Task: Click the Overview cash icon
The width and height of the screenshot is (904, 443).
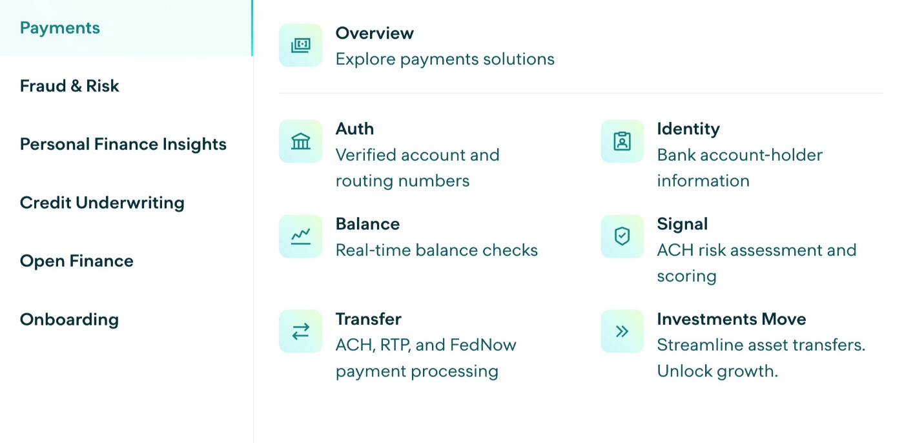Action: coord(300,45)
